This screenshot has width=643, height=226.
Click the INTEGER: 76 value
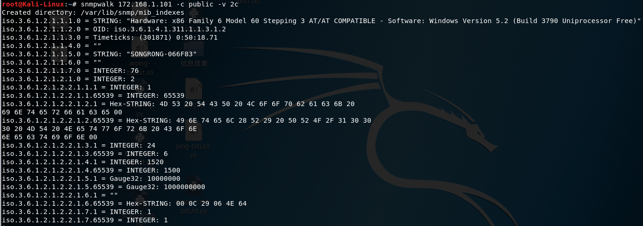pyautogui.click(x=116, y=71)
